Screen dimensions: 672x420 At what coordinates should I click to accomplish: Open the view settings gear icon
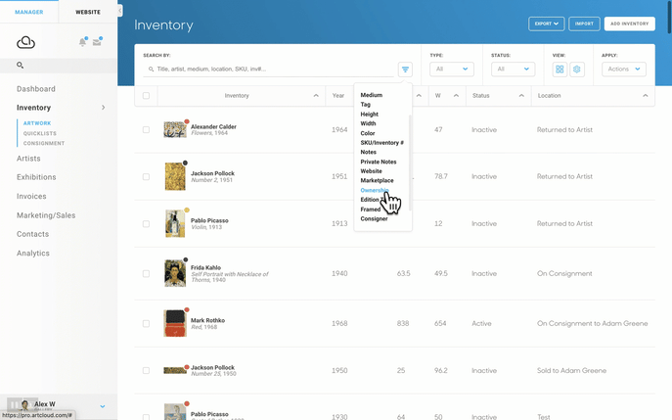(x=577, y=70)
